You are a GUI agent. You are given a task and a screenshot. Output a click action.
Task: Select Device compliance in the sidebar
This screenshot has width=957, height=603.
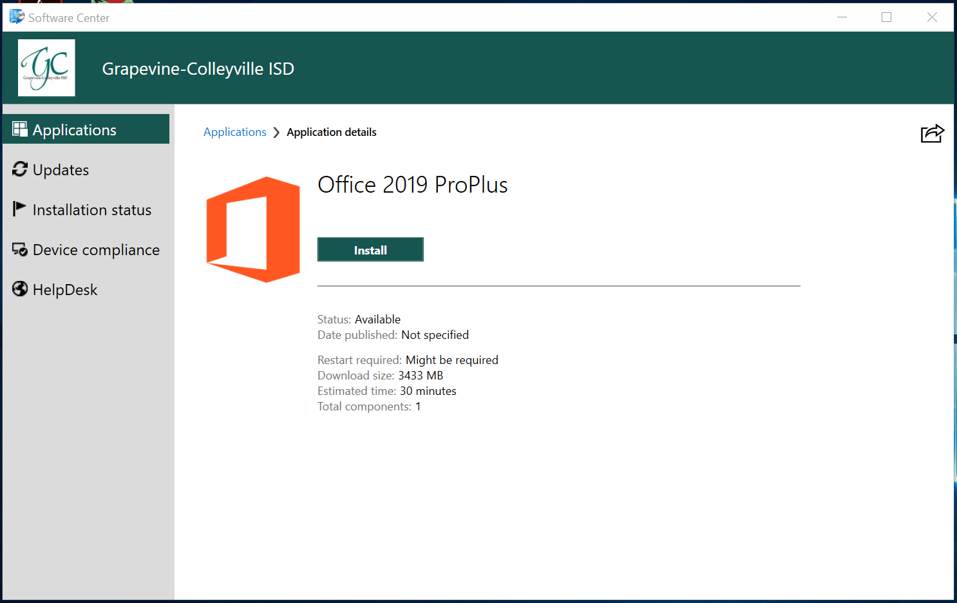tap(96, 249)
